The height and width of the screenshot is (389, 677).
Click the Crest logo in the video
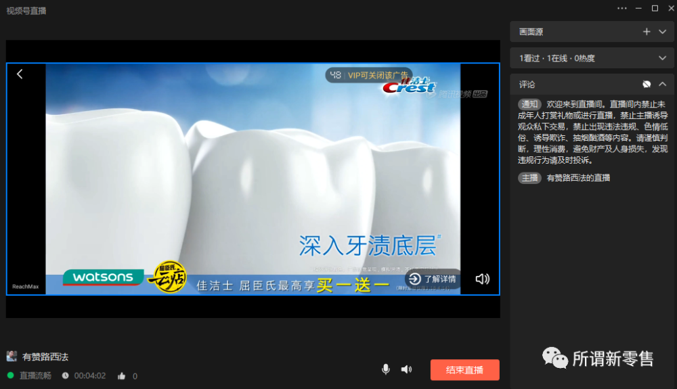point(409,85)
